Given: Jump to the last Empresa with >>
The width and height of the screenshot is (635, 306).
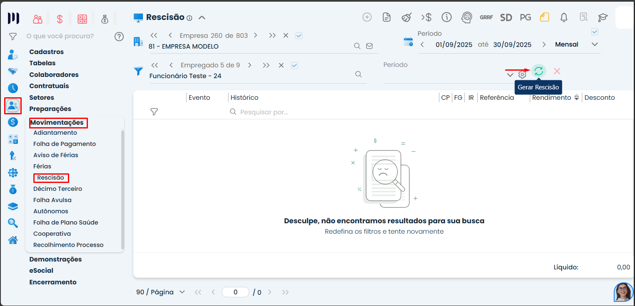Looking at the screenshot, I should coord(272,36).
